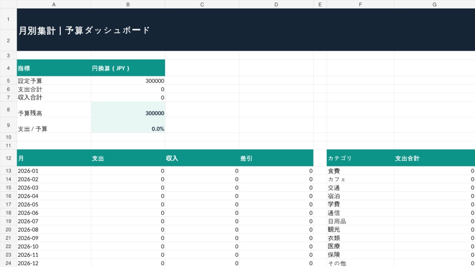Select the 0.0% value cell

point(128,125)
